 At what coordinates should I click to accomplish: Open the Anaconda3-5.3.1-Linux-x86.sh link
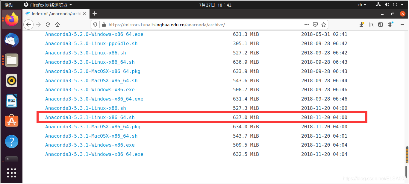[86, 108]
